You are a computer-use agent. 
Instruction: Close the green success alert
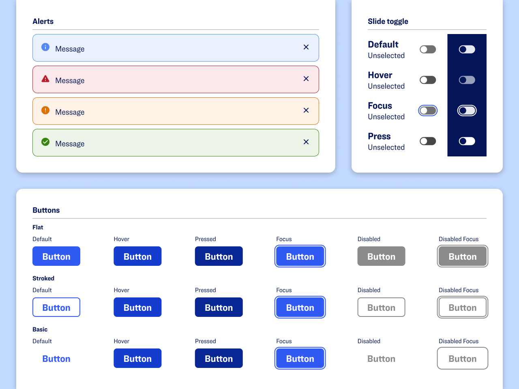306,142
